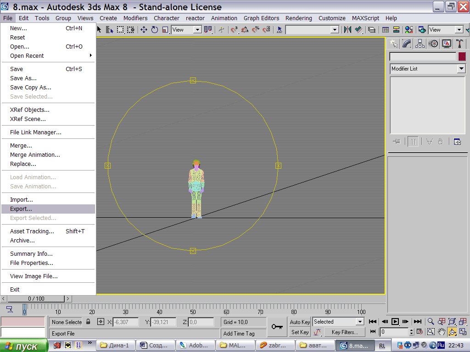The image size is (470, 352).
Task: Switch to the Display panel tab
Action: [x=446, y=44]
